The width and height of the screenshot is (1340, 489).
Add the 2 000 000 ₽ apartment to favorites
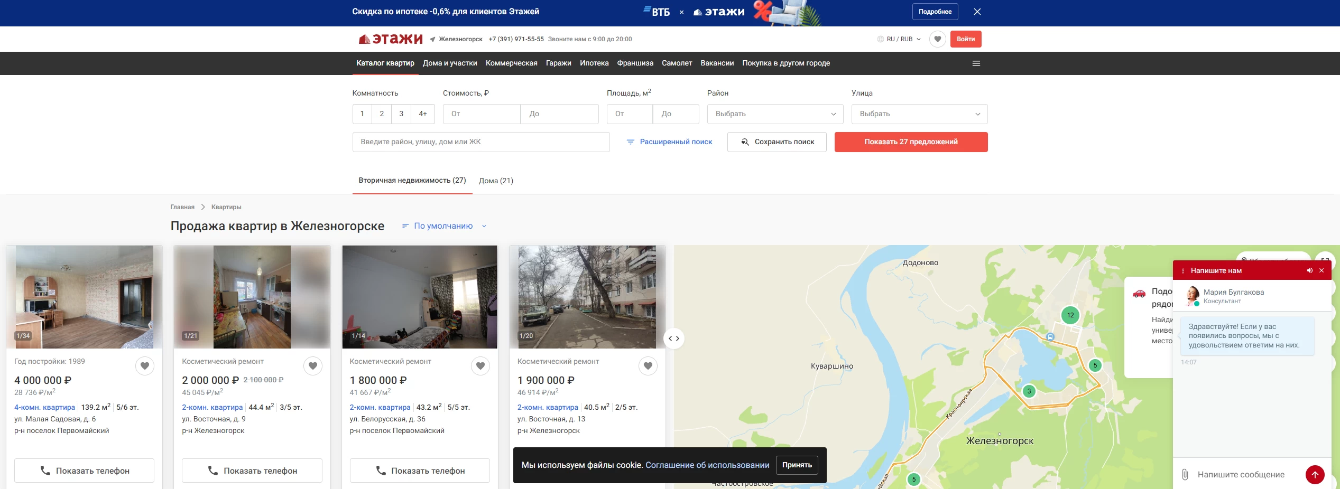pos(313,365)
